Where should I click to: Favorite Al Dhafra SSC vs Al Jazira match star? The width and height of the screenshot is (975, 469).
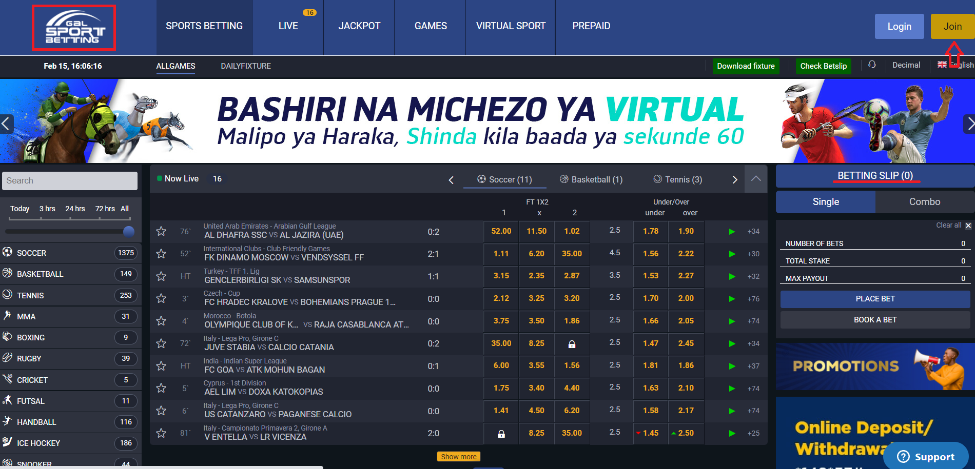coord(161,231)
